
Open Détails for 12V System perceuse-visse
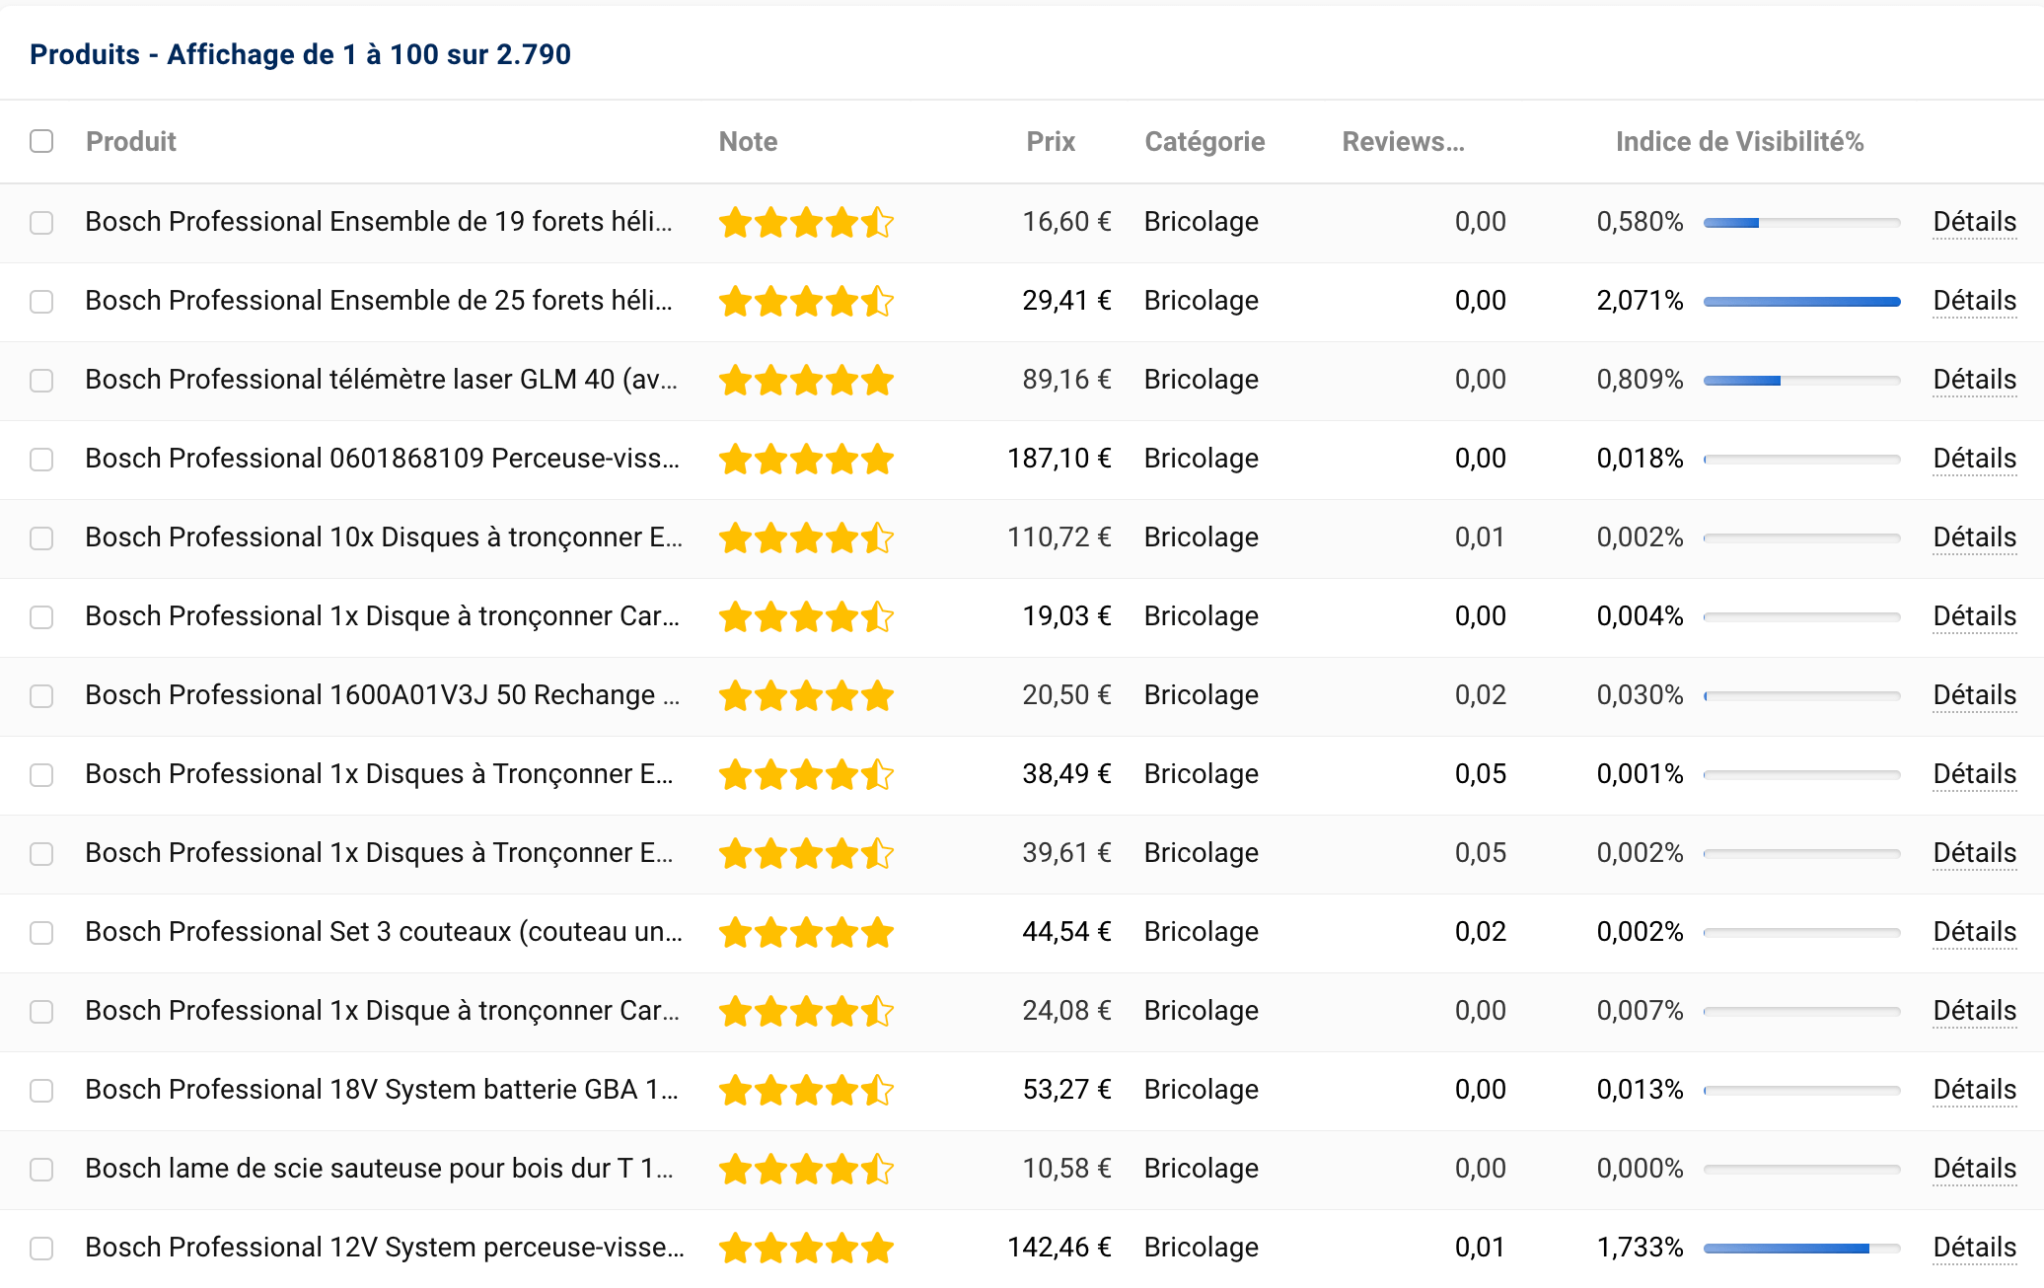[1974, 1248]
